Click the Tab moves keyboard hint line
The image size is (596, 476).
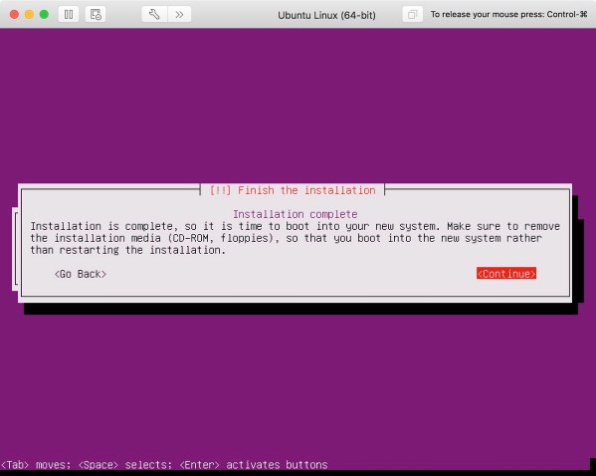pos(164,465)
